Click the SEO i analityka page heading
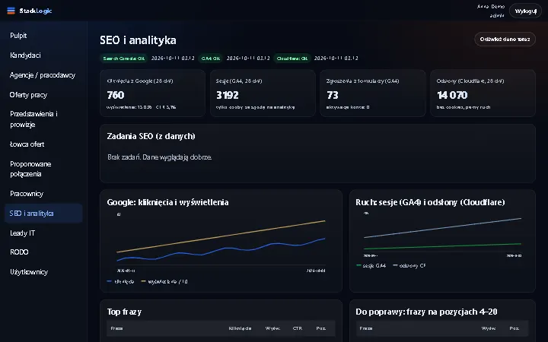The height and width of the screenshot is (342, 548). (x=138, y=40)
